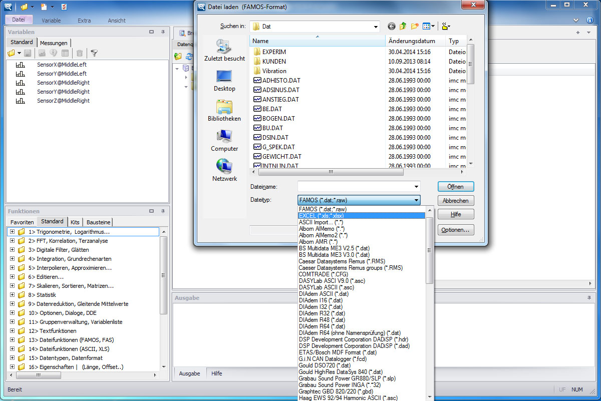Open Netzwerk in the places sidebar

pos(224,170)
